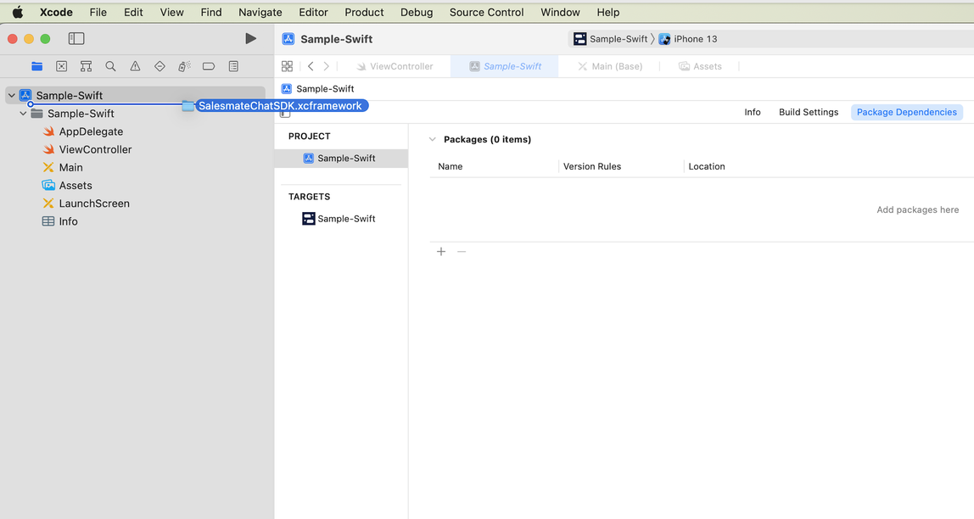Open the Debug navigator spray-can icon
This screenshot has height=519, width=974.
(183, 66)
